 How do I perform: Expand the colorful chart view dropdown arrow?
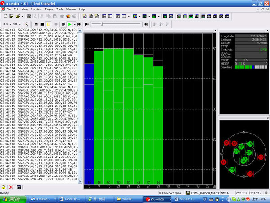tap(139, 16)
